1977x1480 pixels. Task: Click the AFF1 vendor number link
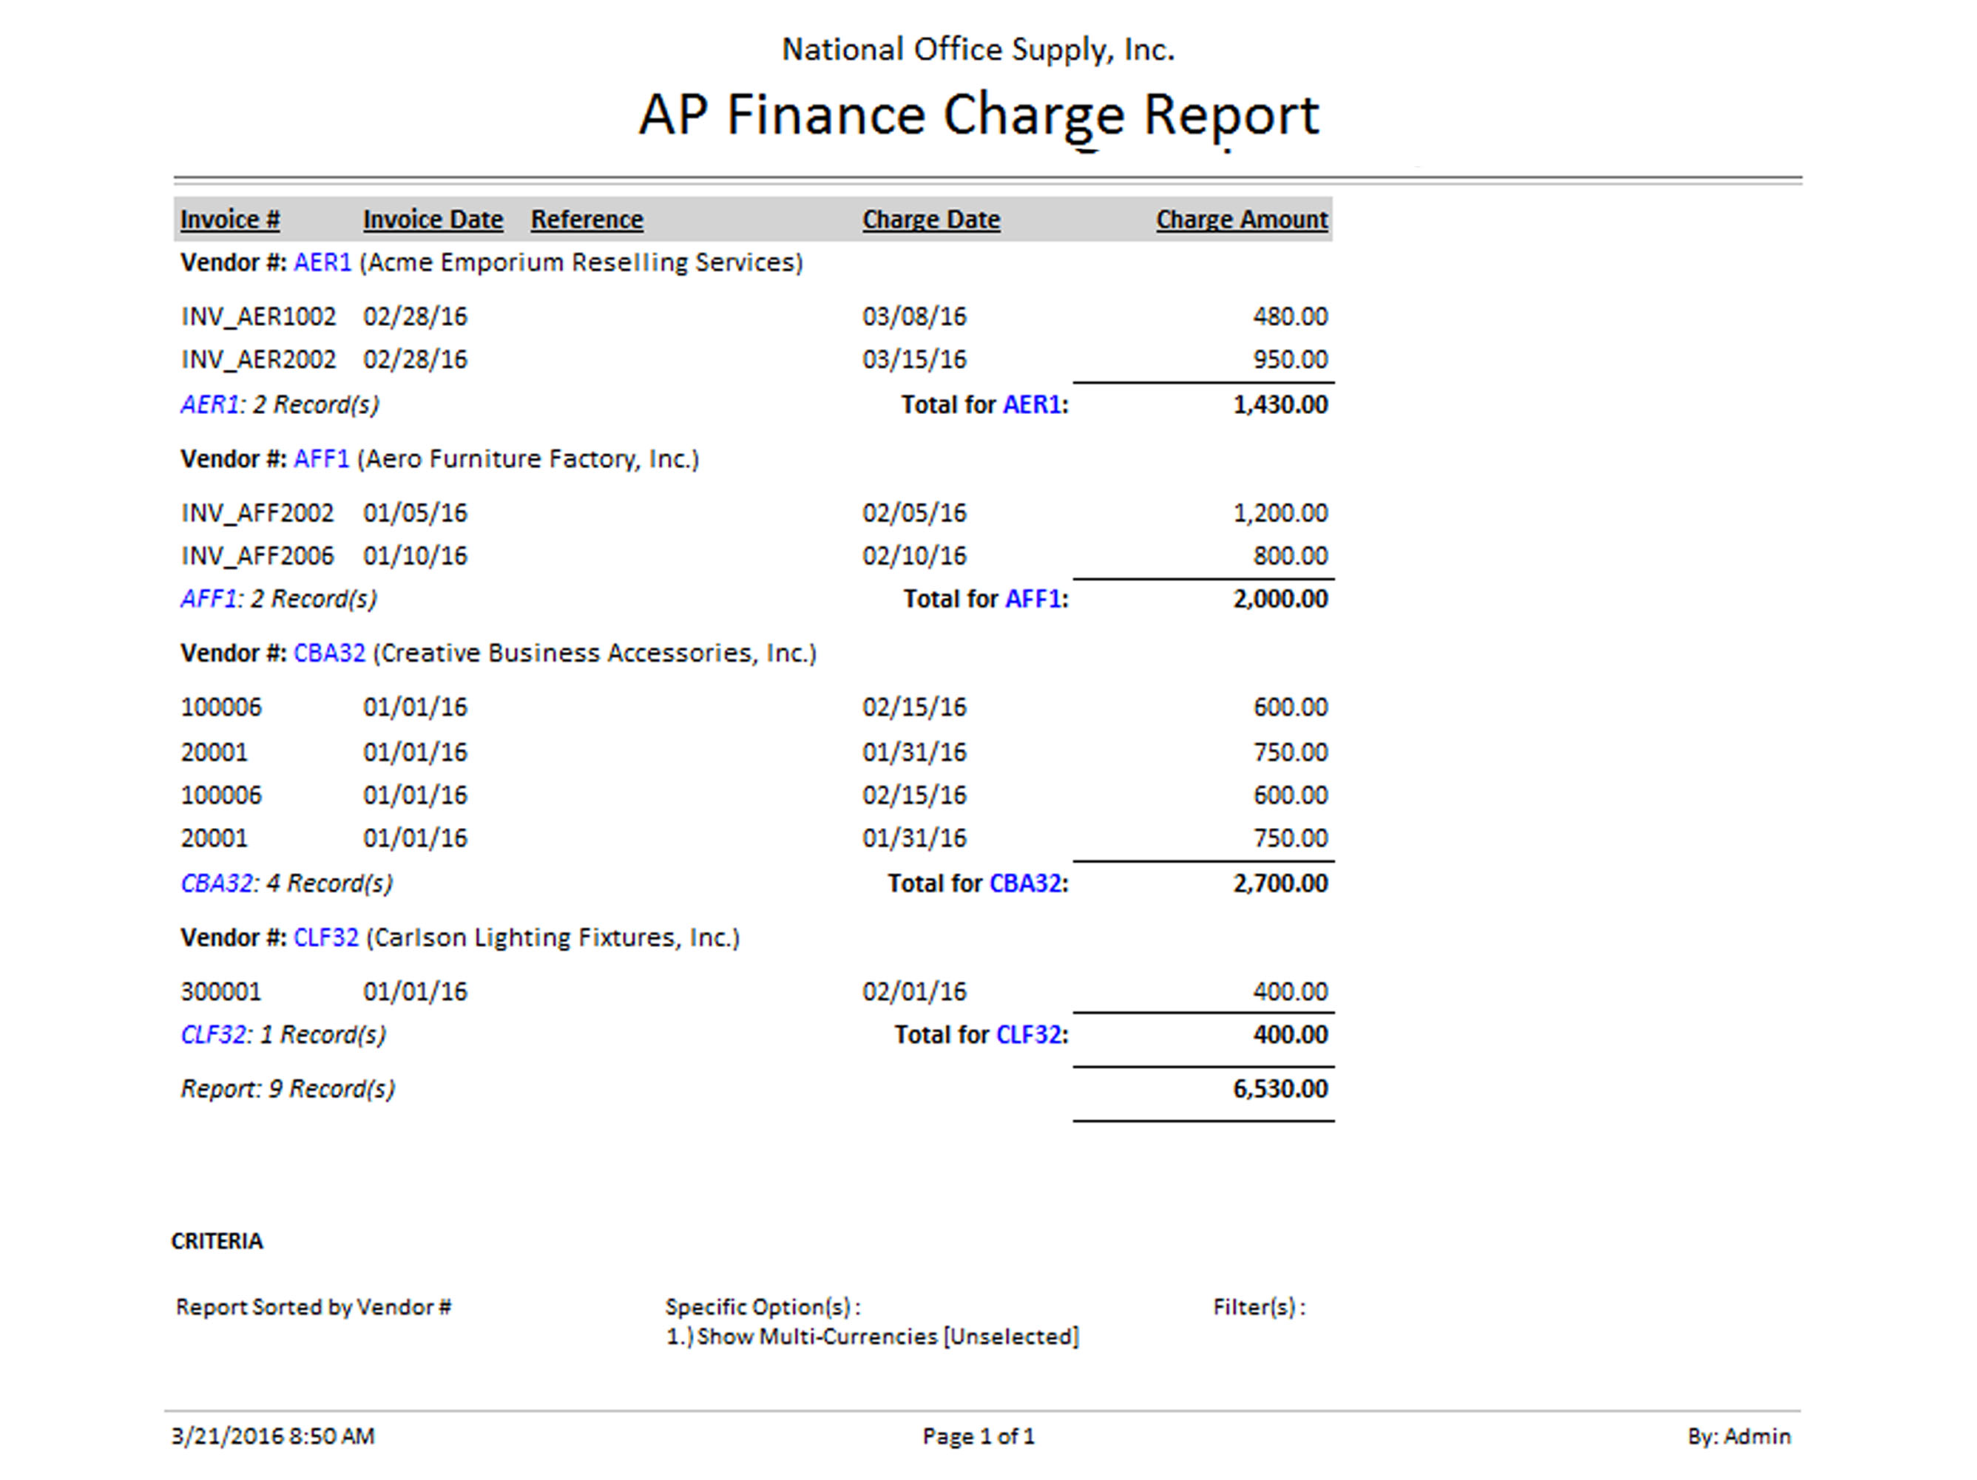(x=321, y=459)
